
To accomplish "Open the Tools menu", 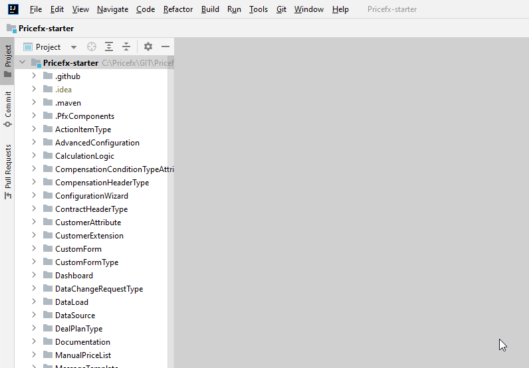I will click(259, 9).
